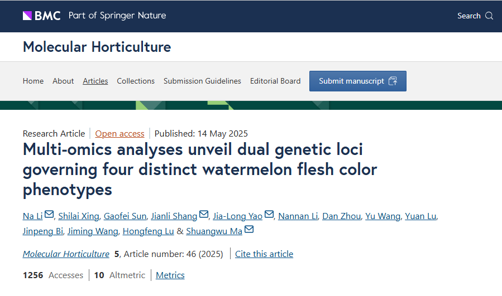Click the envelope icon beside Jianli Shang
The height and width of the screenshot is (296, 502).
[204, 215]
